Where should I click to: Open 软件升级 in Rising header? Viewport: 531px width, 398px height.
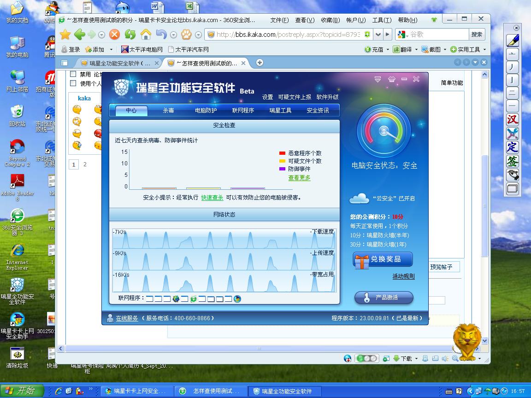click(x=327, y=97)
